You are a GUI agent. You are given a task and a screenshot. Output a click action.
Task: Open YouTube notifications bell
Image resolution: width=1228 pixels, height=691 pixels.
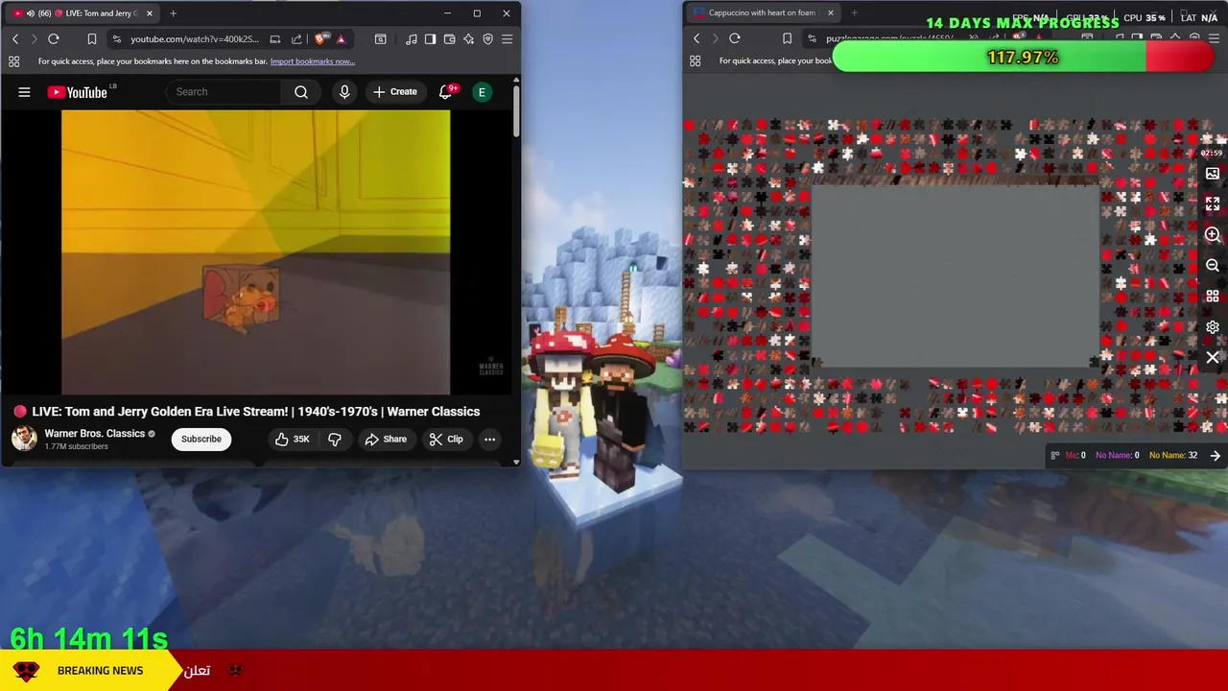pos(446,92)
